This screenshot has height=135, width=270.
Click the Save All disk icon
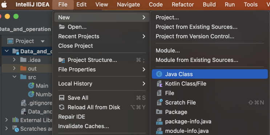pos(62,98)
